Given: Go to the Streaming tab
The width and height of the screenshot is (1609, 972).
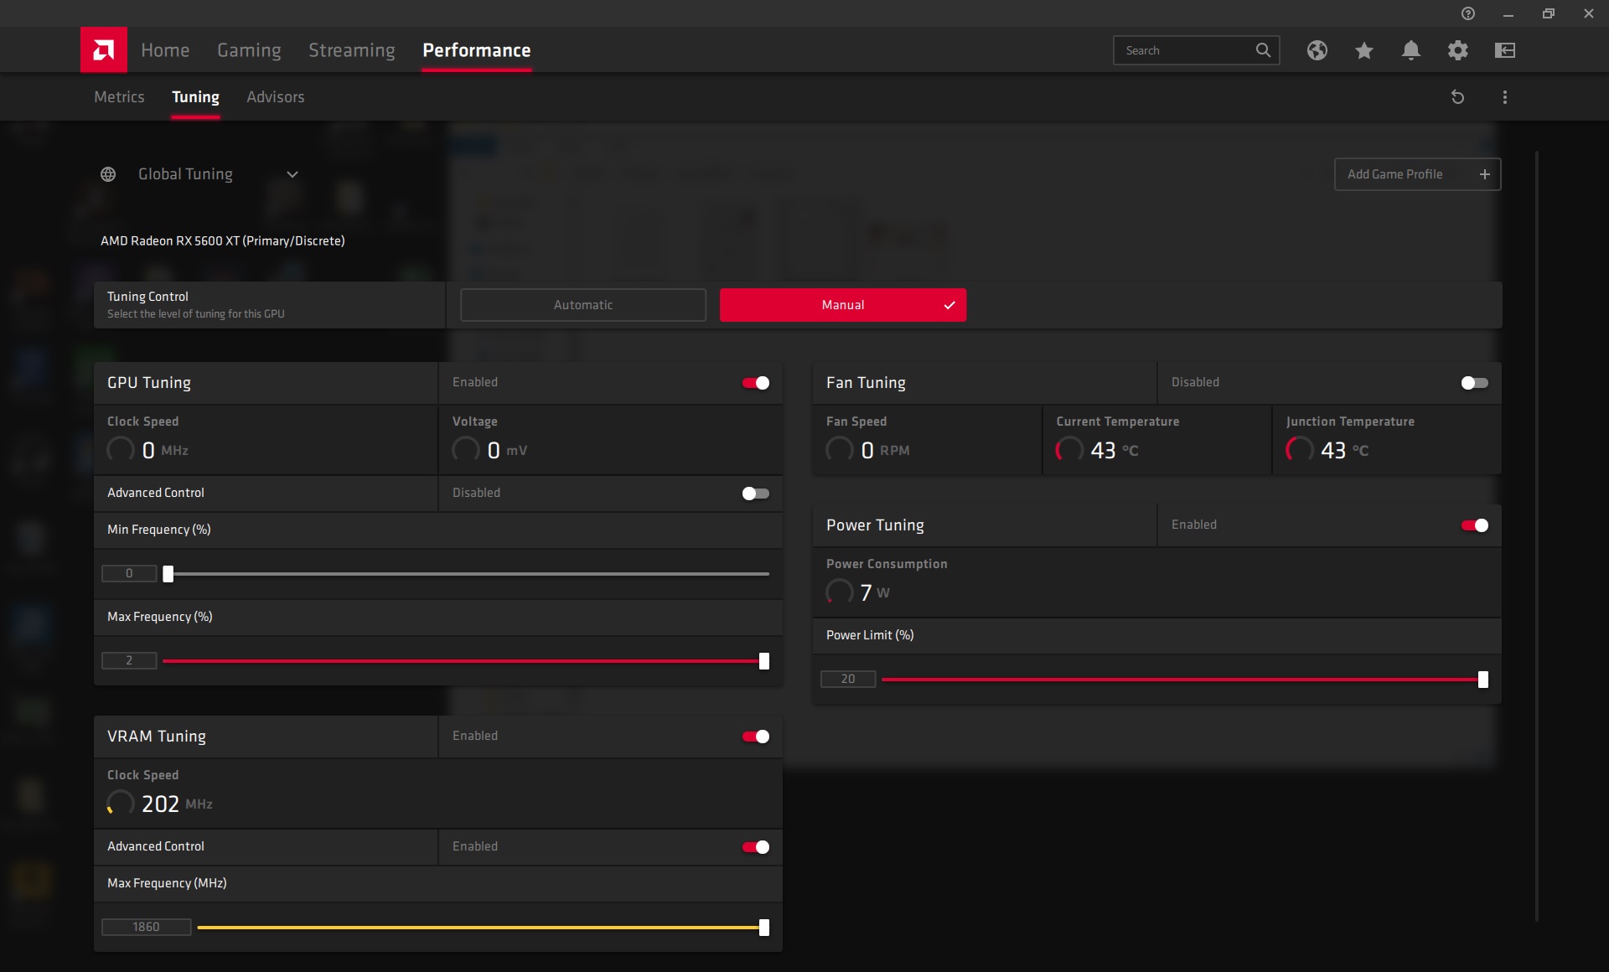Looking at the screenshot, I should (x=352, y=50).
